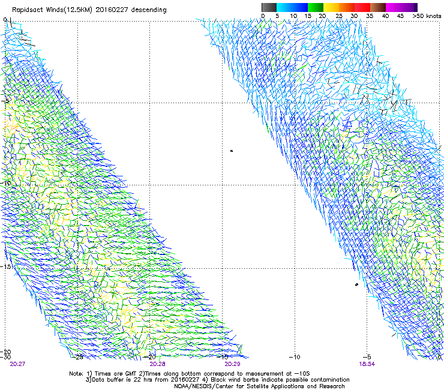This screenshot has width=444, height=390.
Task: Click the purple "20:29" pass time label
Action: pyautogui.click(x=232, y=364)
